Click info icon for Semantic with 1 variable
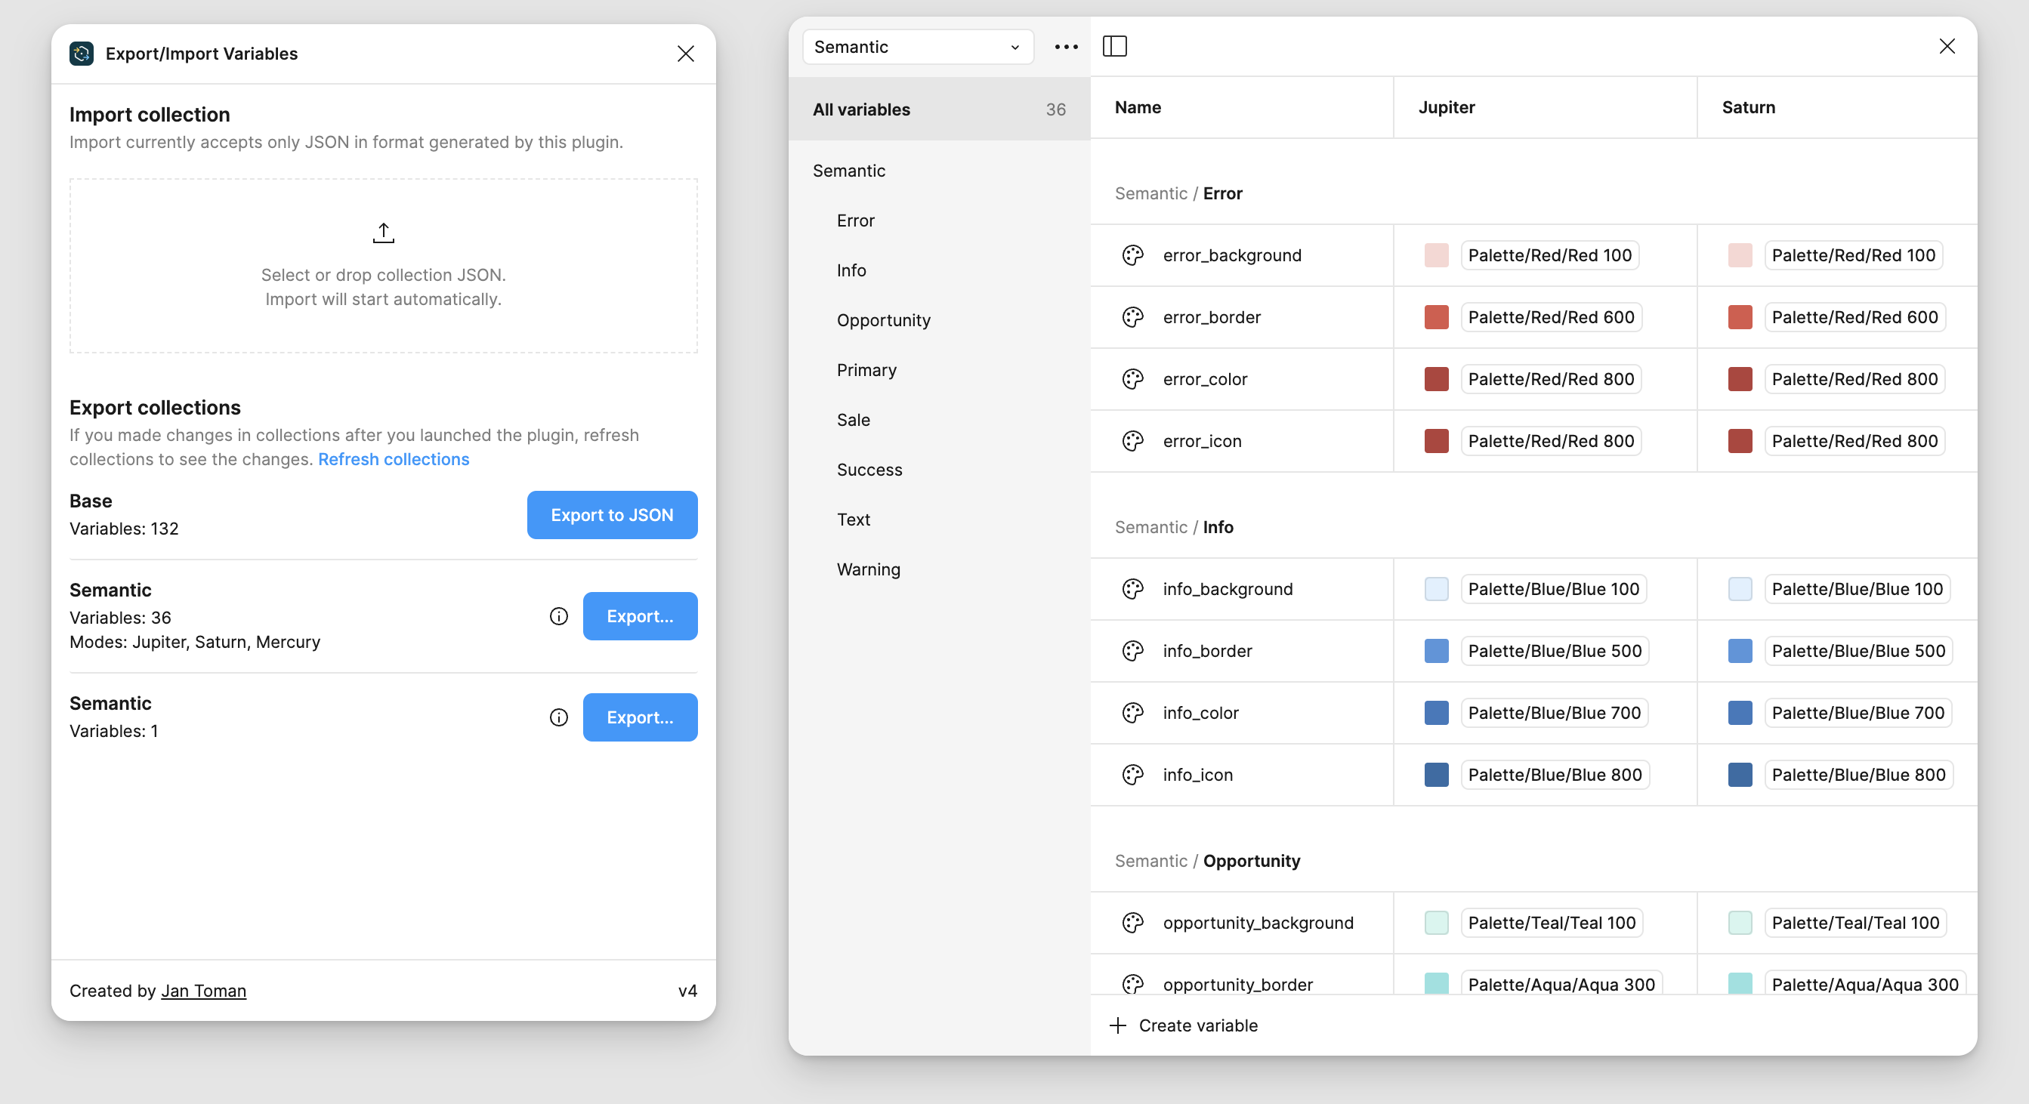Screen dimensions: 2029x1104 tap(558, 717)
